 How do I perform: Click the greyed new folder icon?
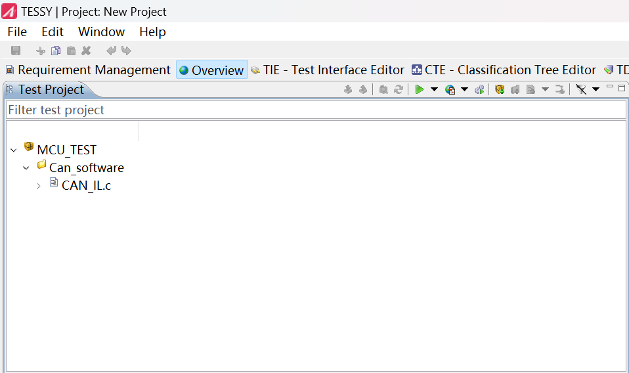click(515, 89)
